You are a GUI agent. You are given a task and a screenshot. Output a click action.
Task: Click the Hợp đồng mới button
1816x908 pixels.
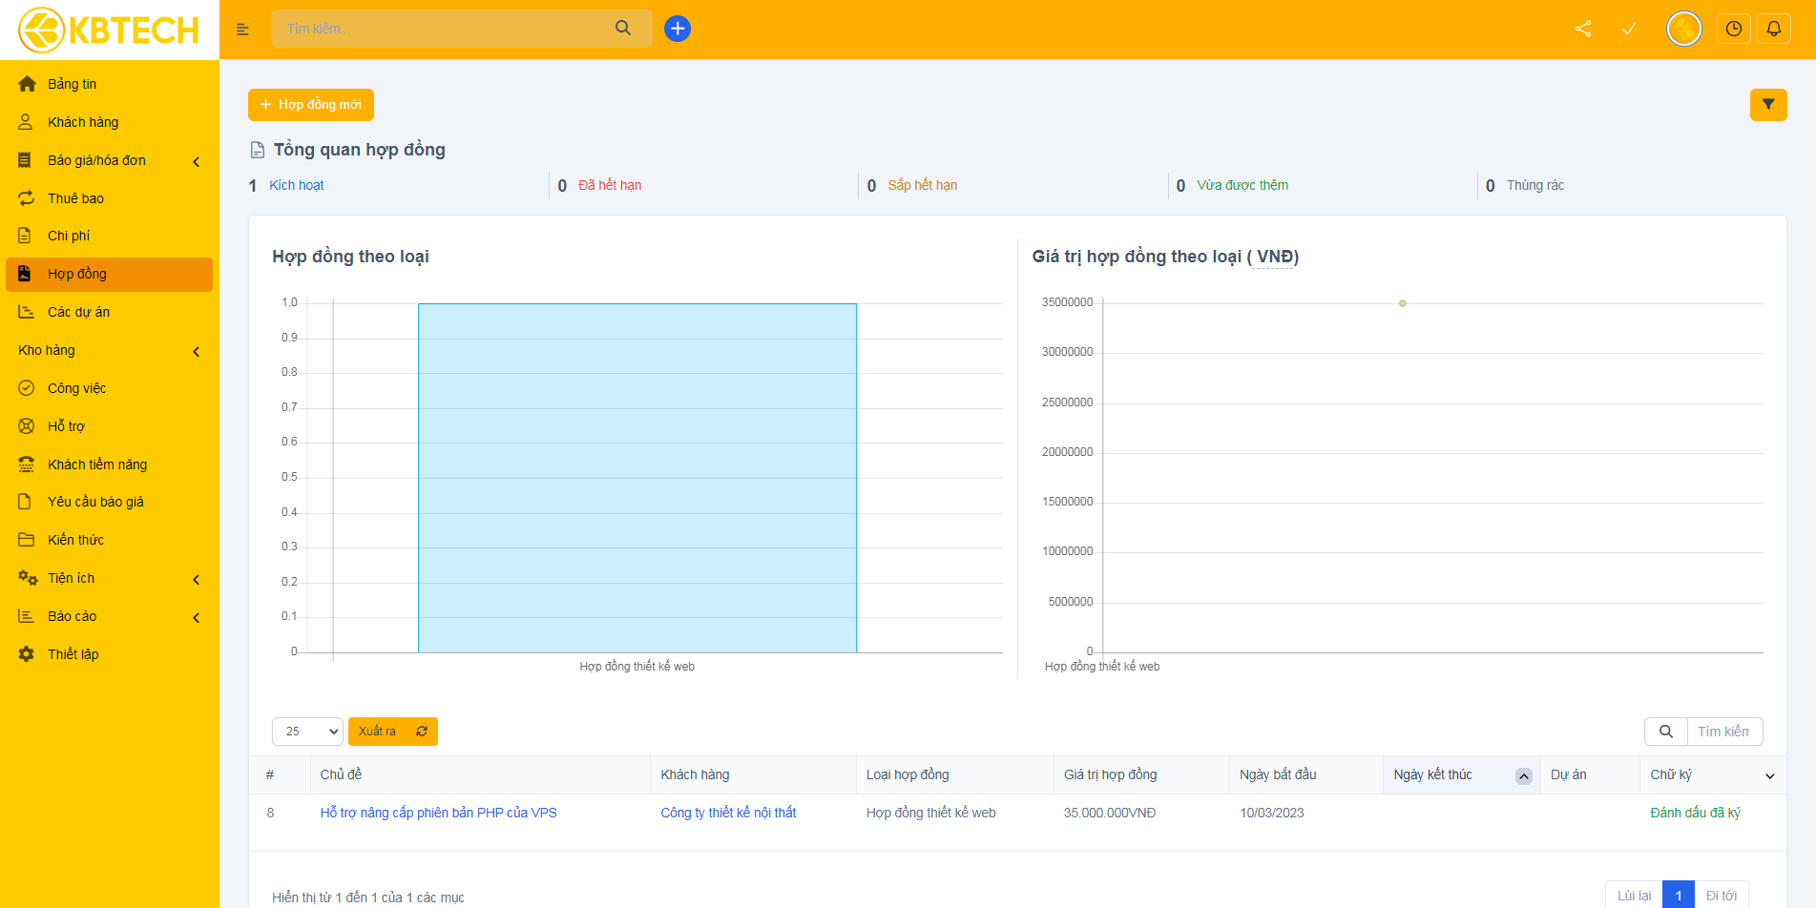point(311,105)
